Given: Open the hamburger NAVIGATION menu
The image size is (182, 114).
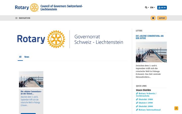Looking at the screenshot, I should pos(23,18).
